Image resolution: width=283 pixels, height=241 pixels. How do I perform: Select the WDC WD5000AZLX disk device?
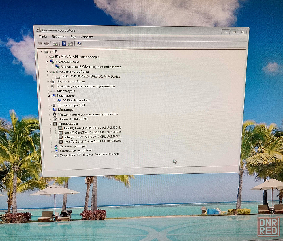[x=91, y=77]
